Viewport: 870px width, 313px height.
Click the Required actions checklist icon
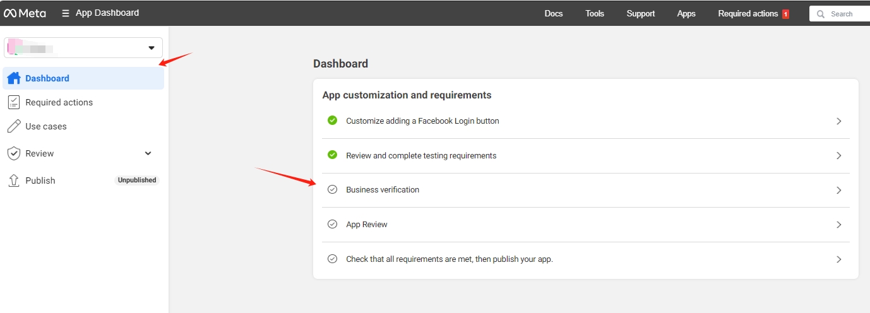[14, 102]
